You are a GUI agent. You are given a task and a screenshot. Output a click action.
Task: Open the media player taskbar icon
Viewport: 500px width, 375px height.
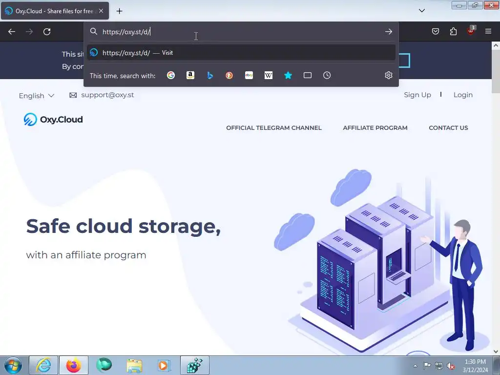coord(164,365)
